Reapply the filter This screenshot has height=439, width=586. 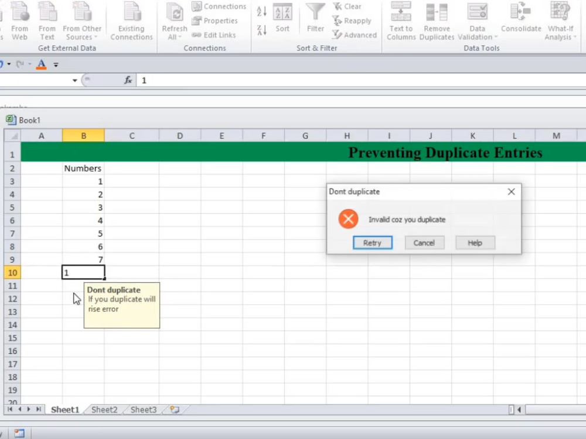352,20
